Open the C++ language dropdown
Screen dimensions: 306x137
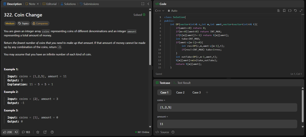pyautogui.click(x=159, y=11)
